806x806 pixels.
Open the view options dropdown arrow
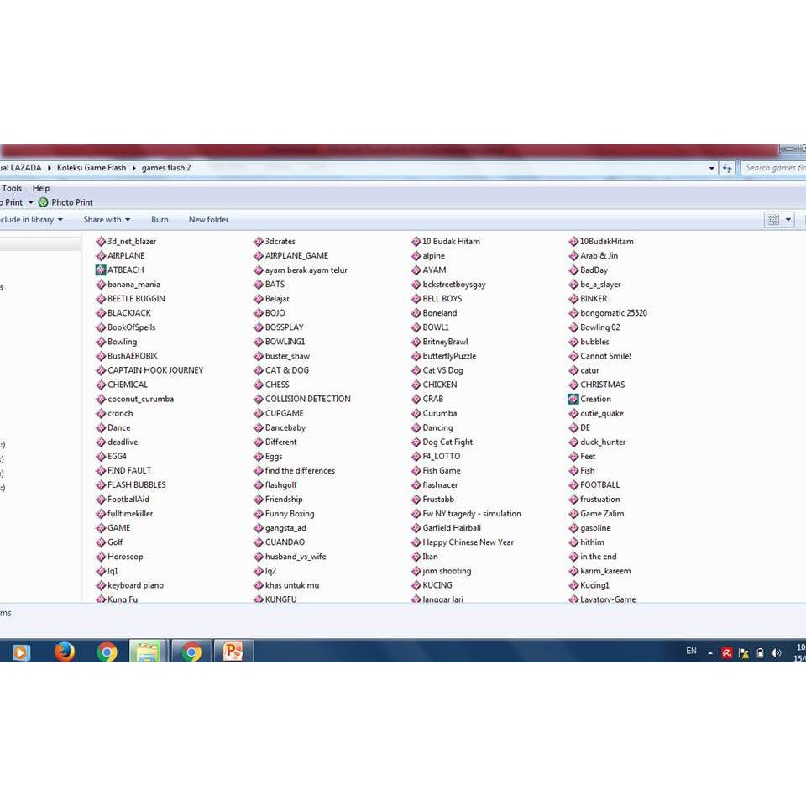pos(788,220)
